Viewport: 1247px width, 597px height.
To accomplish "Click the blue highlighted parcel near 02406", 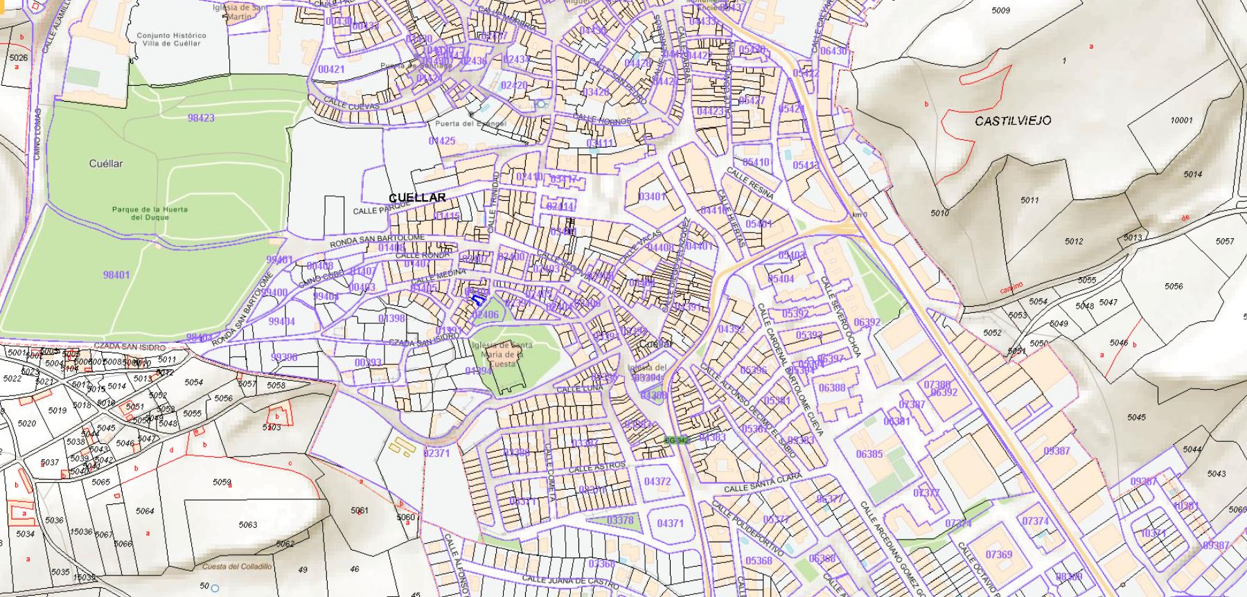I will point(477,298).
